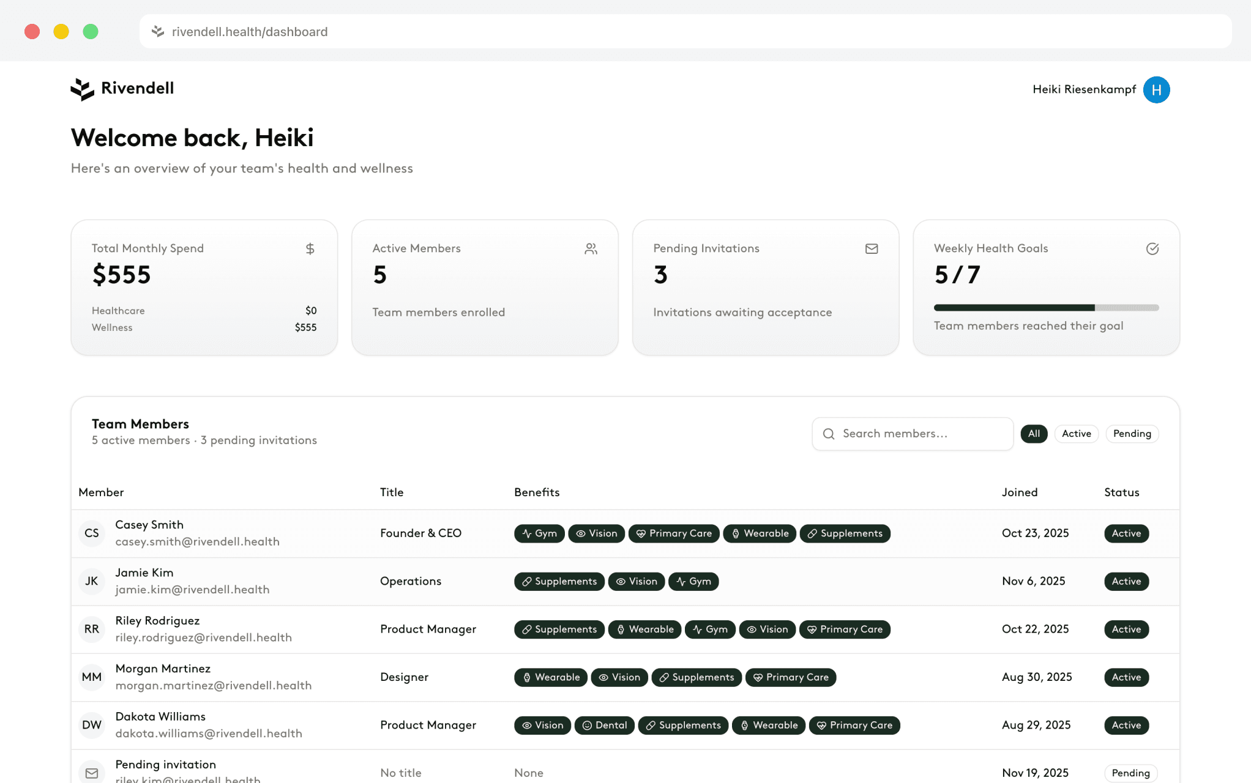The width and height of the screenshot is (1251, 783).
Task: Click the browser address bar
Action: coord(428,31)
